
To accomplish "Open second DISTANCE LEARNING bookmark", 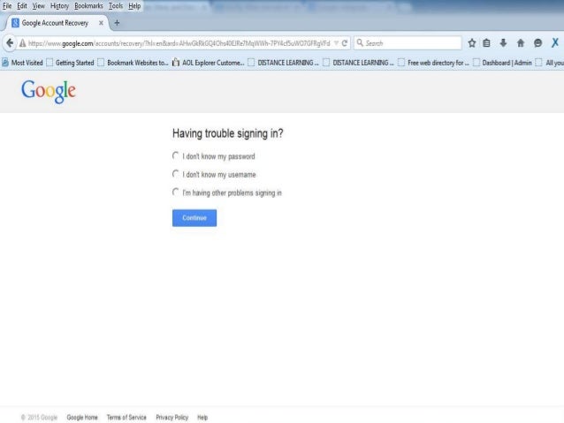I will tap(359, 63).
